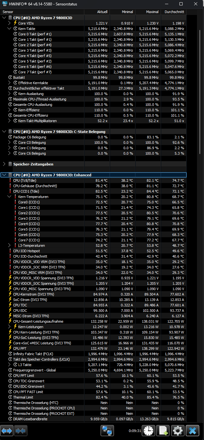Expand L3 Takte row

click(x=9, y=365)
